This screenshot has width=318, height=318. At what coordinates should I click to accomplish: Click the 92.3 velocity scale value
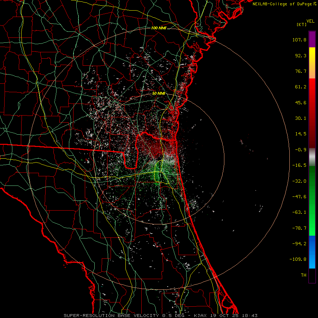(x=301, y=55)
